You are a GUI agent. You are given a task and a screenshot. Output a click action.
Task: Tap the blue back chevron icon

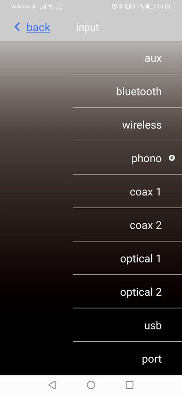[x=17, y=27]
